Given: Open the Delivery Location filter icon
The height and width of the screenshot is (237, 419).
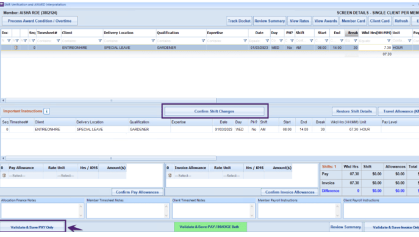Looking at the screenshot, I should pyautogui.click(x=153, y=41).
